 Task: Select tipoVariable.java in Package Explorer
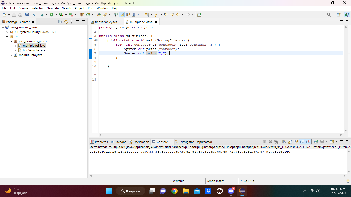34,50
